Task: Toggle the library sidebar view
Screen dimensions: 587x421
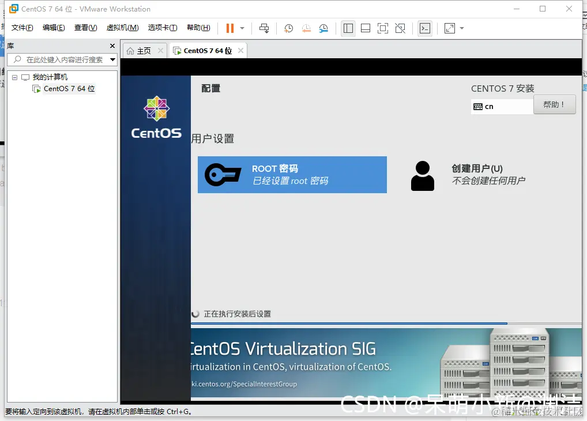Action: (348, 28)
